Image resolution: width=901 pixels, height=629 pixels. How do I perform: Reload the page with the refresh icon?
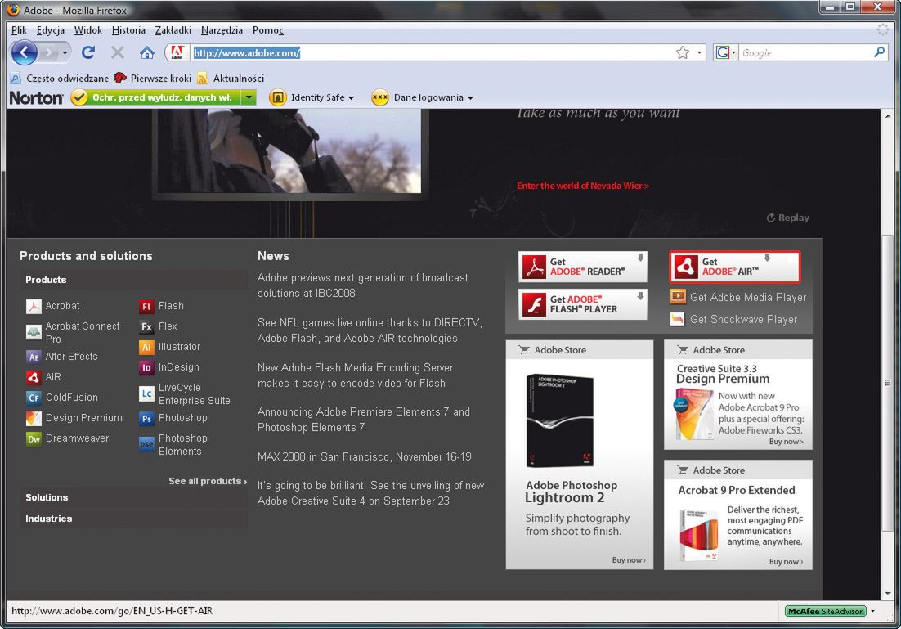(x=88, y=53)
